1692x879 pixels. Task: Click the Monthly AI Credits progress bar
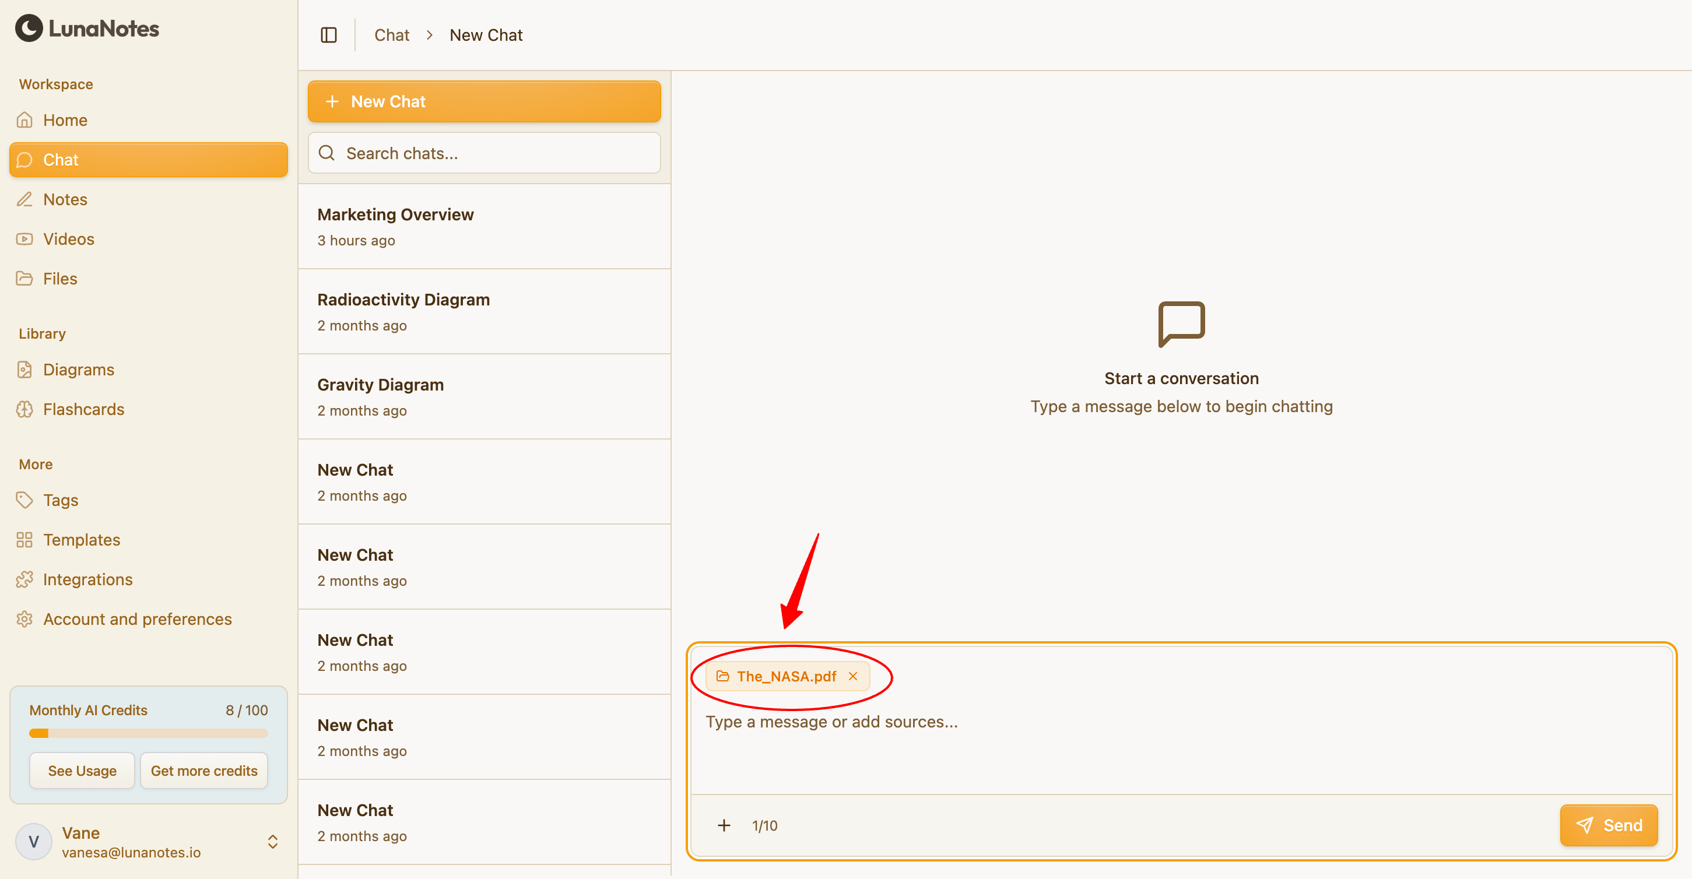[x=149, y=733]
